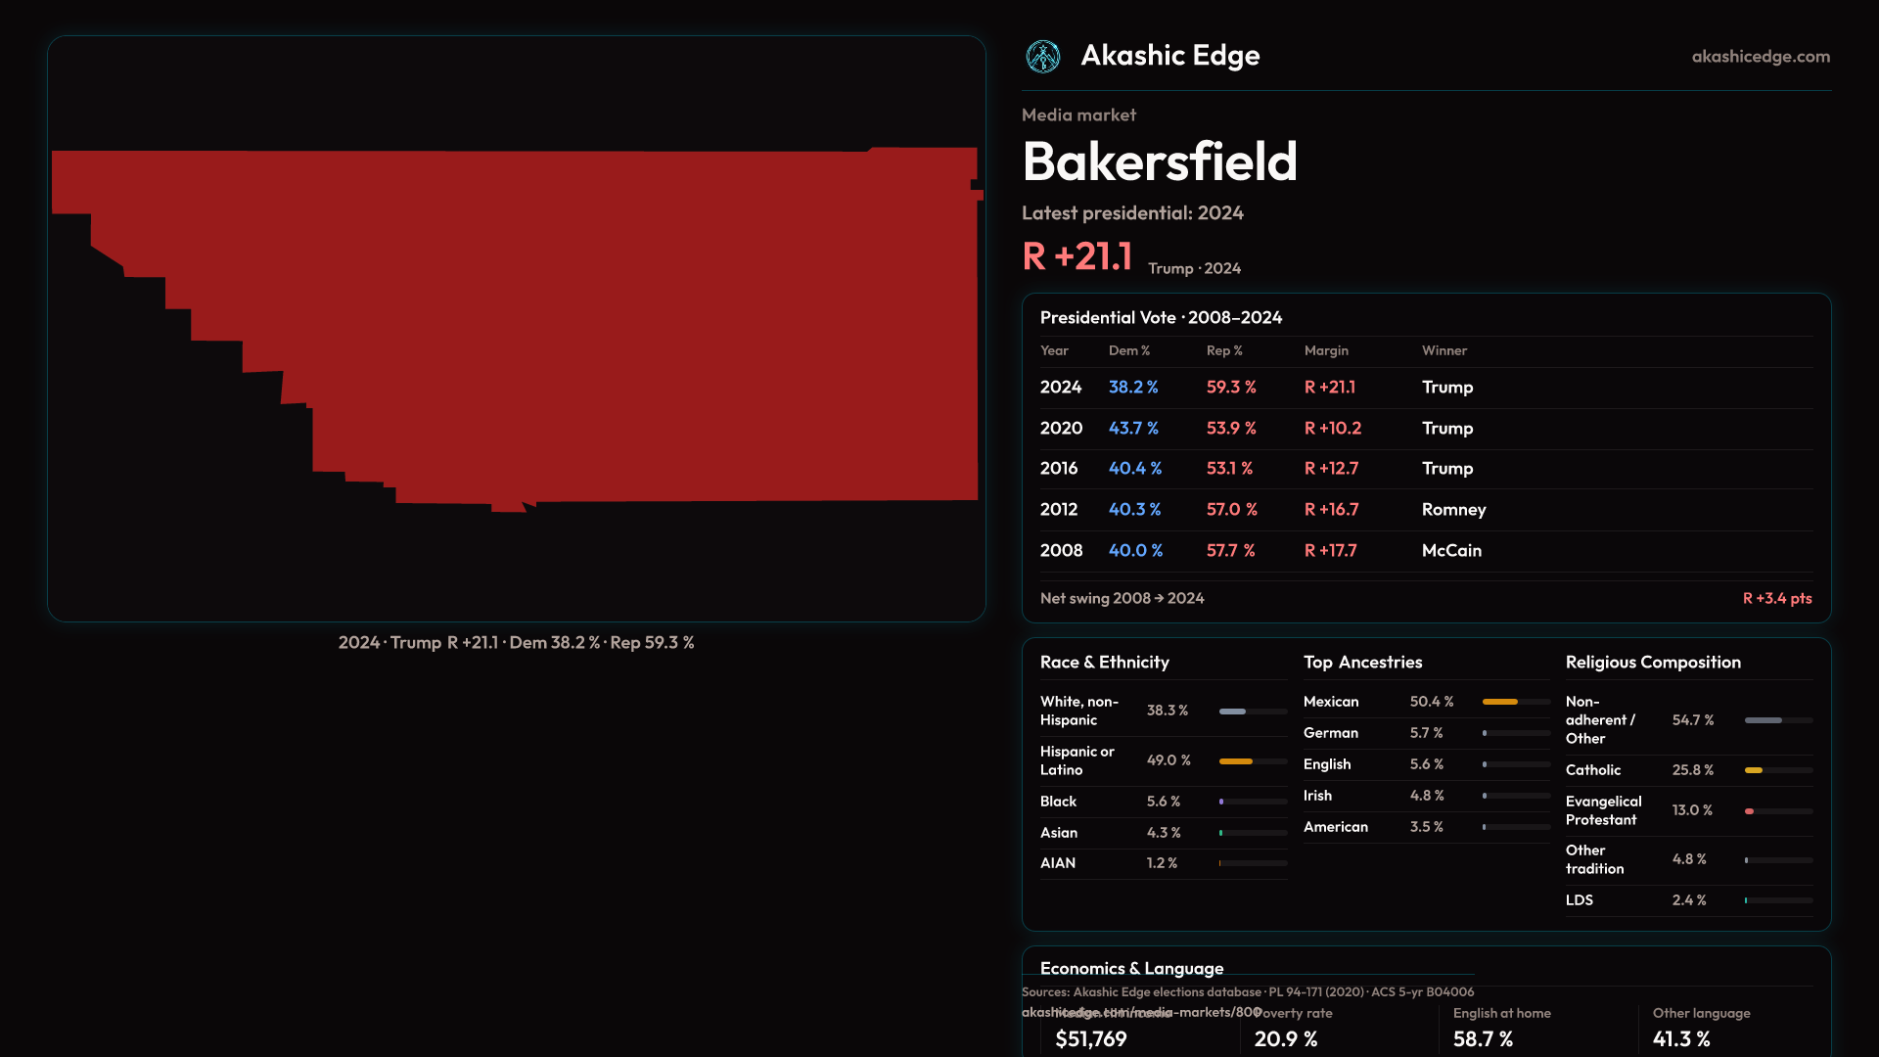This screenshot has width=1879, height=1057.
Task: Click the Akashic Edge logo icon
Action: tap(1042, 57)
